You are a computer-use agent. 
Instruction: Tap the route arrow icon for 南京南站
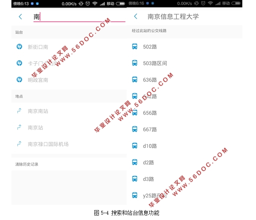[19, 111]
